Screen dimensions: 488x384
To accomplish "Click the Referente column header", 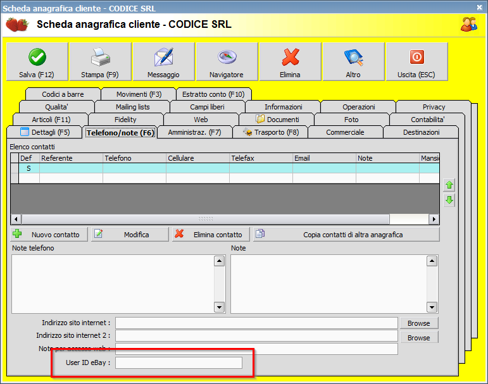I will click(71, 158).
